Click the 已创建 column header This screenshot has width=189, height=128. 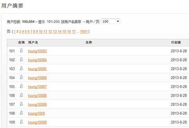(x=176, y=42)
